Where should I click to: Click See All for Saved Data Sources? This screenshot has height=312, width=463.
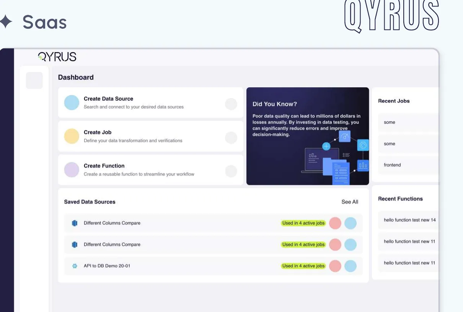coord(350,202)
